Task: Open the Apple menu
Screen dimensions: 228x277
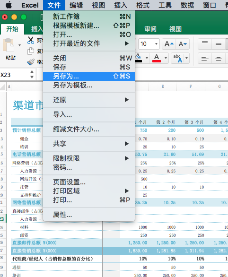Action: pyautogui.click(x=9, y=5)
